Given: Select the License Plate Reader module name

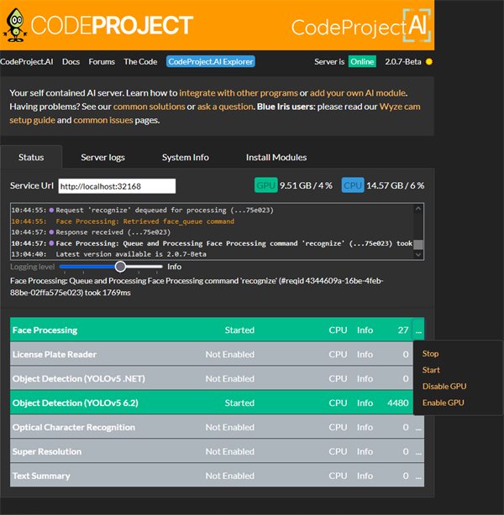Looking at the screenshot, I should click(x=55, y=355).
